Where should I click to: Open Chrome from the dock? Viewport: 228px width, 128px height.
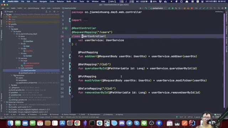[x=77, y=123]
